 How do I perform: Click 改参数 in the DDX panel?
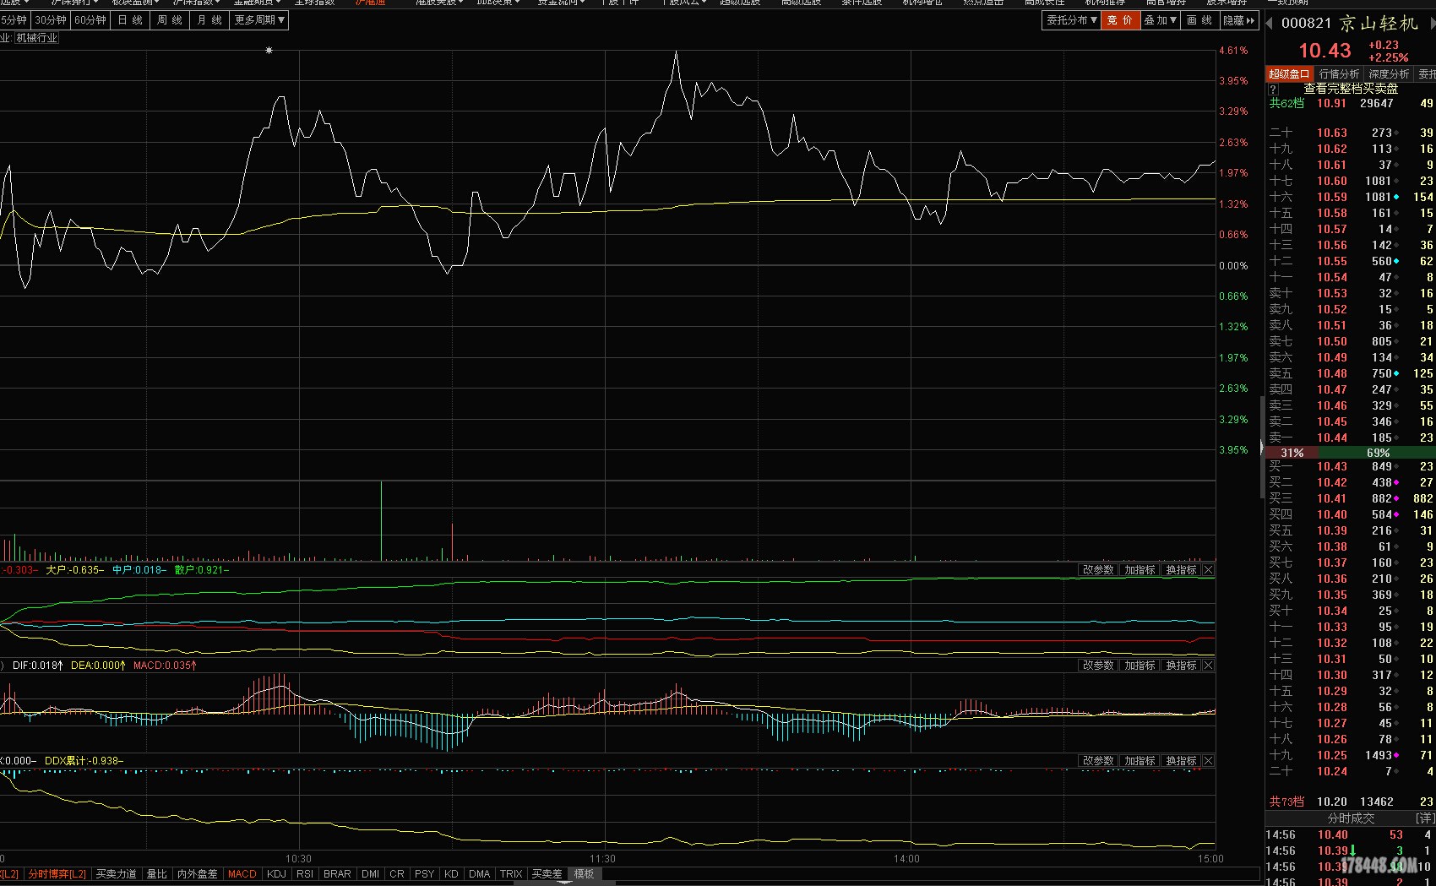pyautogui.click(x=1098, y=761)
